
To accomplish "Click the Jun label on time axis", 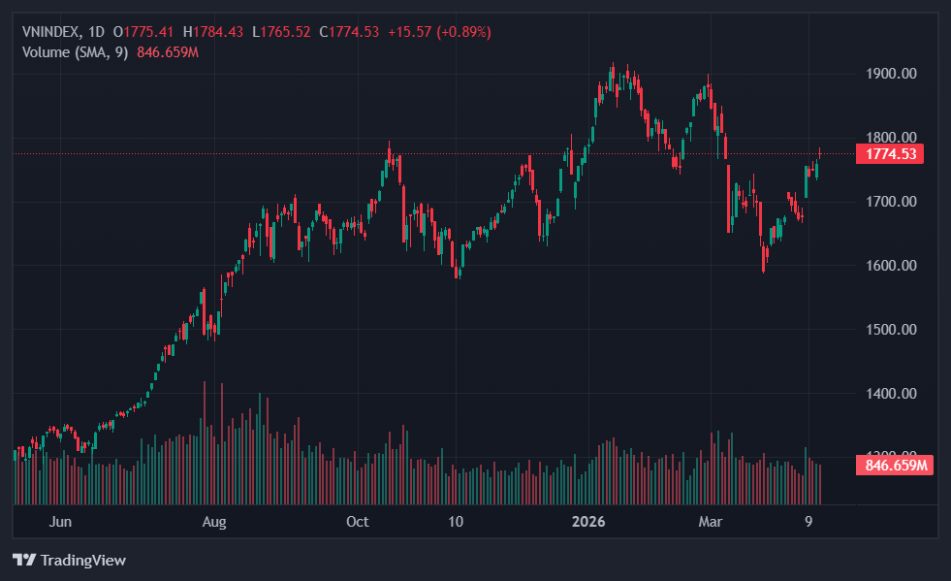I will (60, 522).
